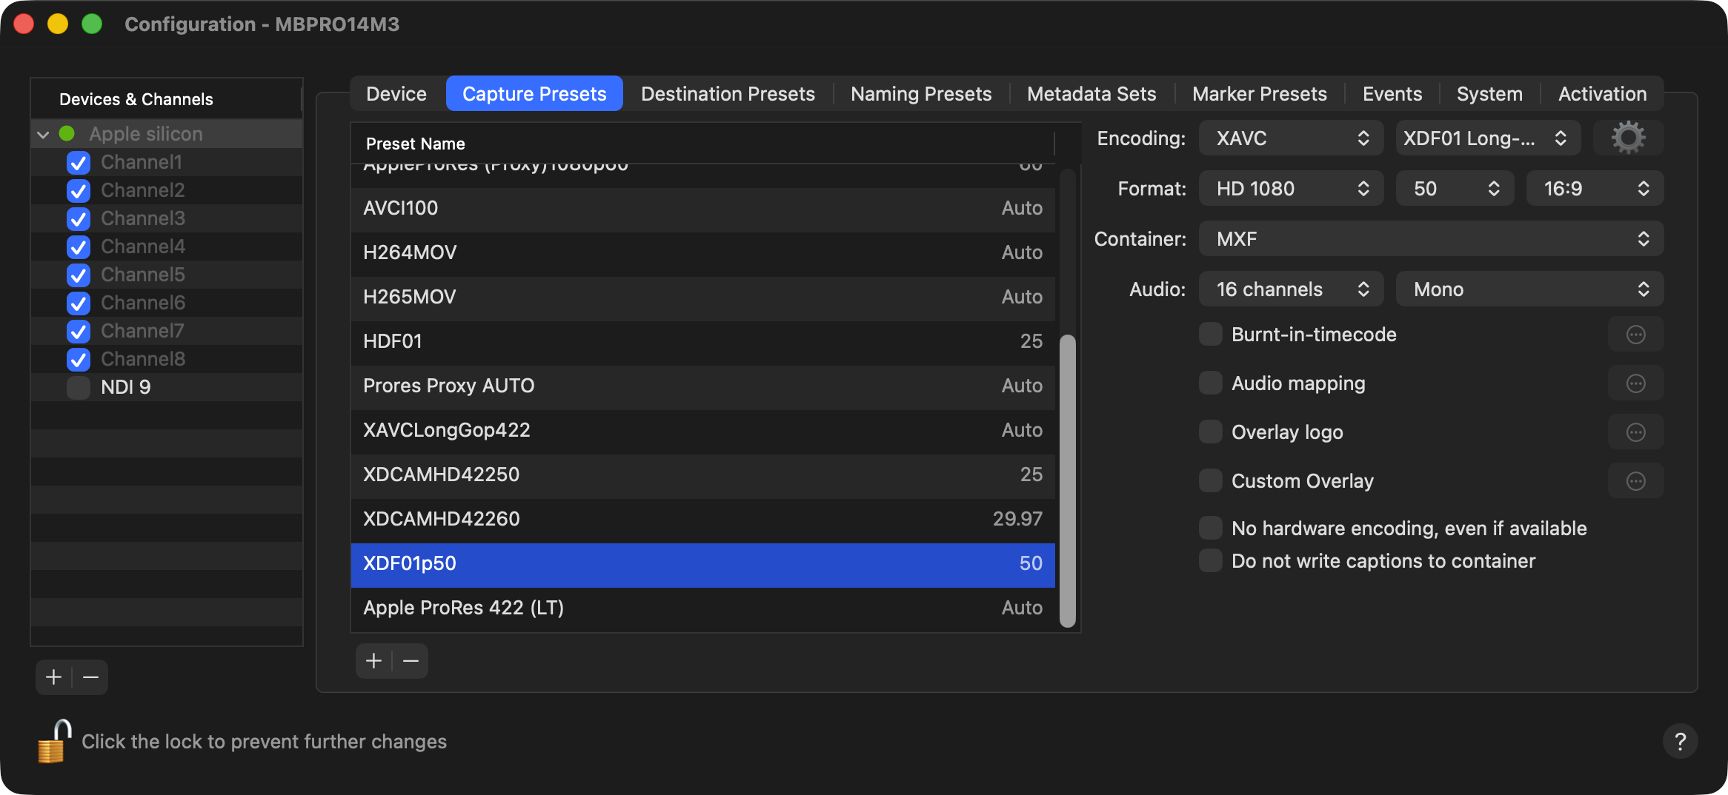Open encoding settings gear icon

point(1628,138)
